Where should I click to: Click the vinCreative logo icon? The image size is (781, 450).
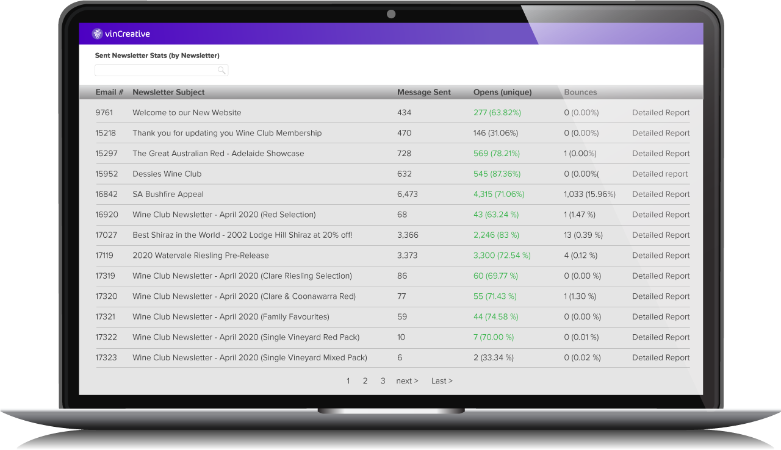coord(97,34)
